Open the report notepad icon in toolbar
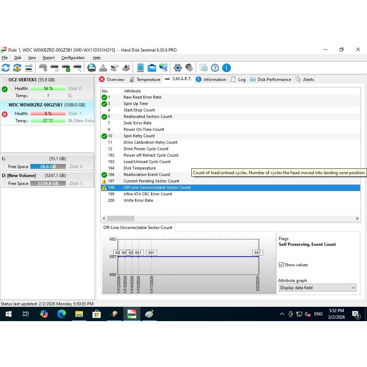 click(140, 68)
